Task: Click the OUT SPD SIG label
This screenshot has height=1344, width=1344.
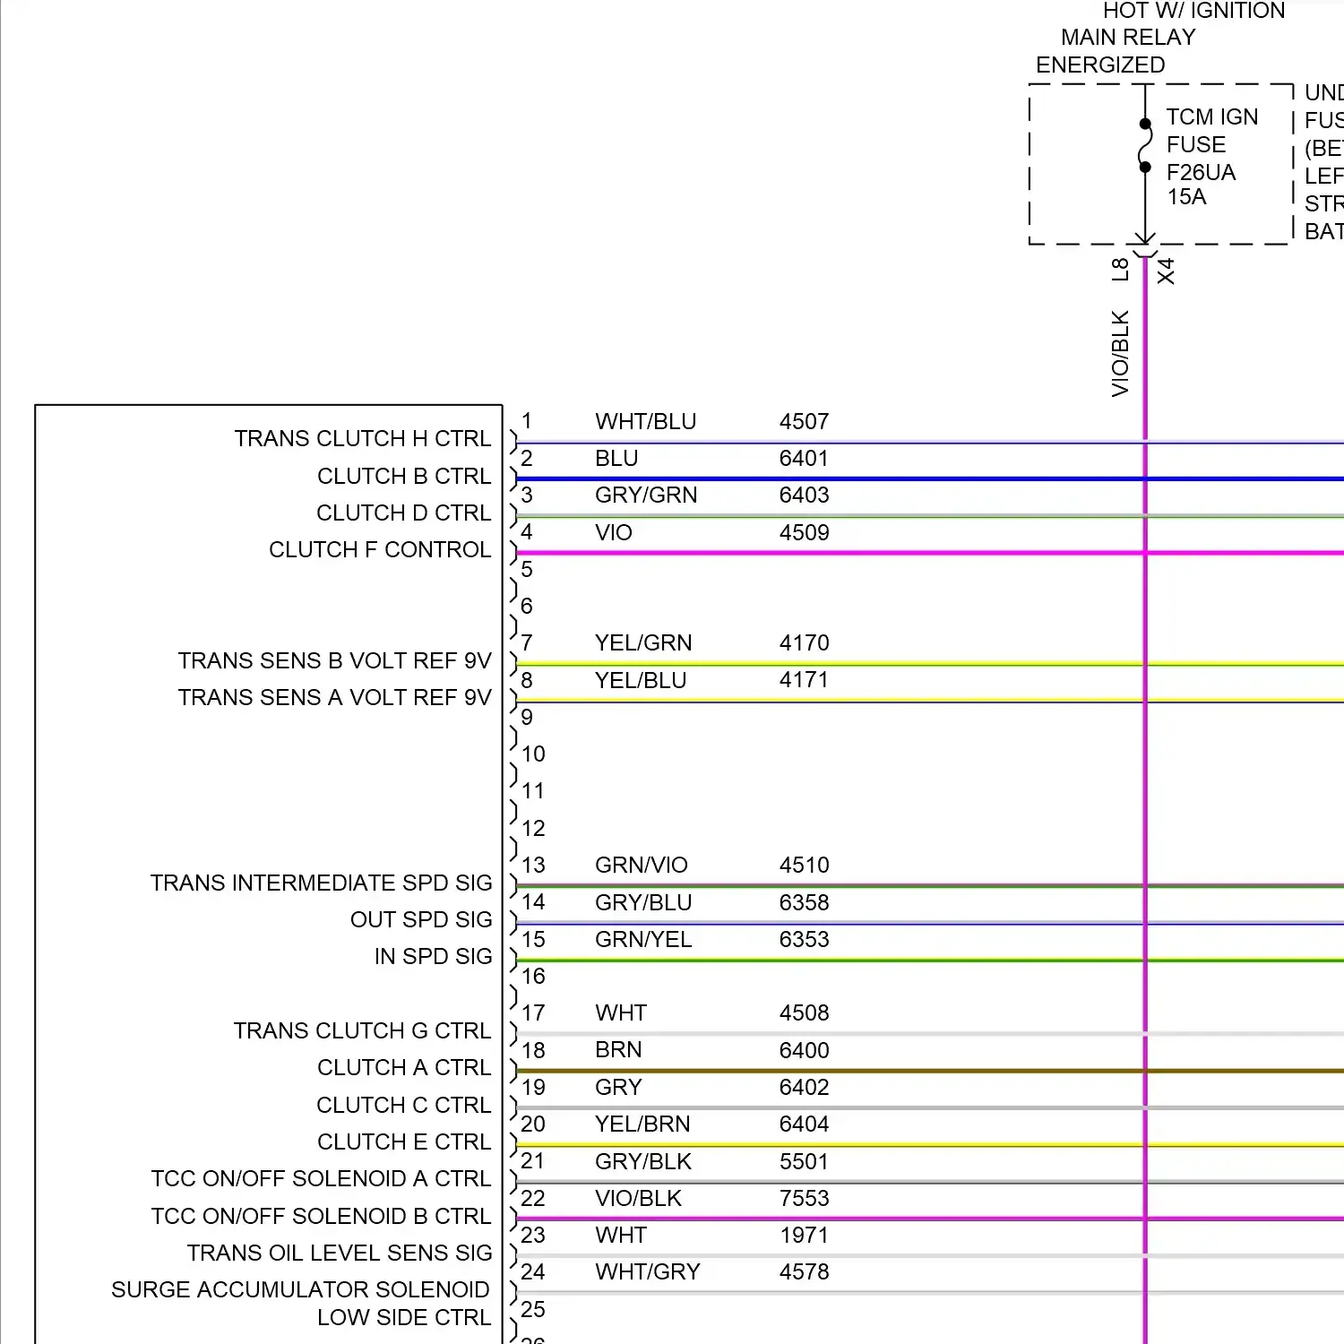Action: coord(421,919)
